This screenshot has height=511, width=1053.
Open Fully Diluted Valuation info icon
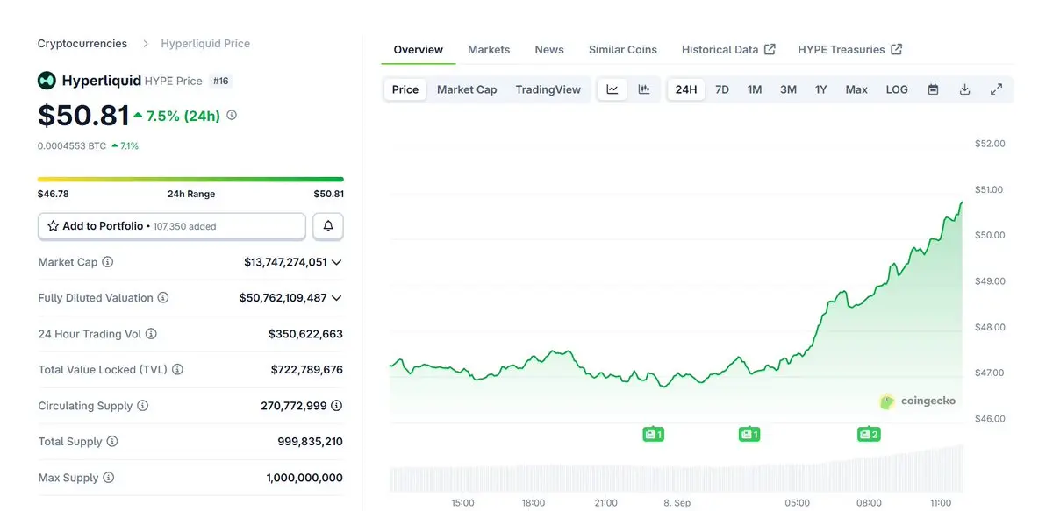coord(163,298)
